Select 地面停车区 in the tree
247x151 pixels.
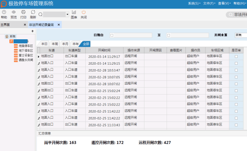(26, 46)
